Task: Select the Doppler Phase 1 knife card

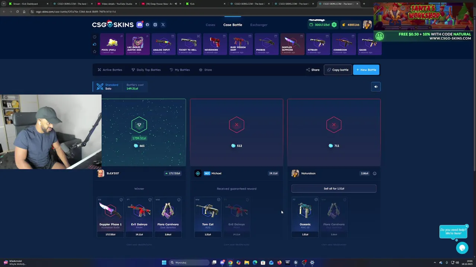Action: pyautogui.click(x=110, y=217)
